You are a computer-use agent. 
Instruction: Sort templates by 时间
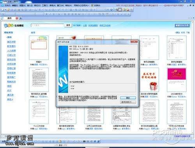coord(183,32)
